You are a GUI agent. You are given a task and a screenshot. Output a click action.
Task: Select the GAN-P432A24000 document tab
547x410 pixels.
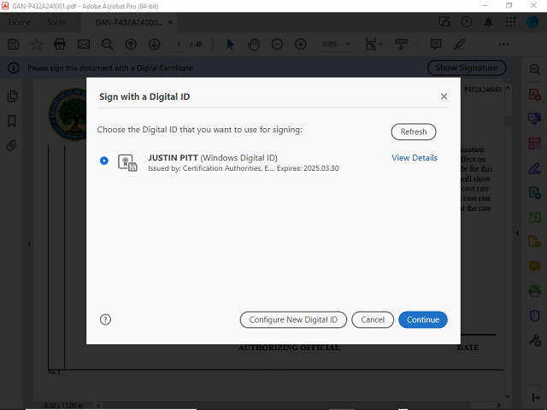(x=129, y=22)
